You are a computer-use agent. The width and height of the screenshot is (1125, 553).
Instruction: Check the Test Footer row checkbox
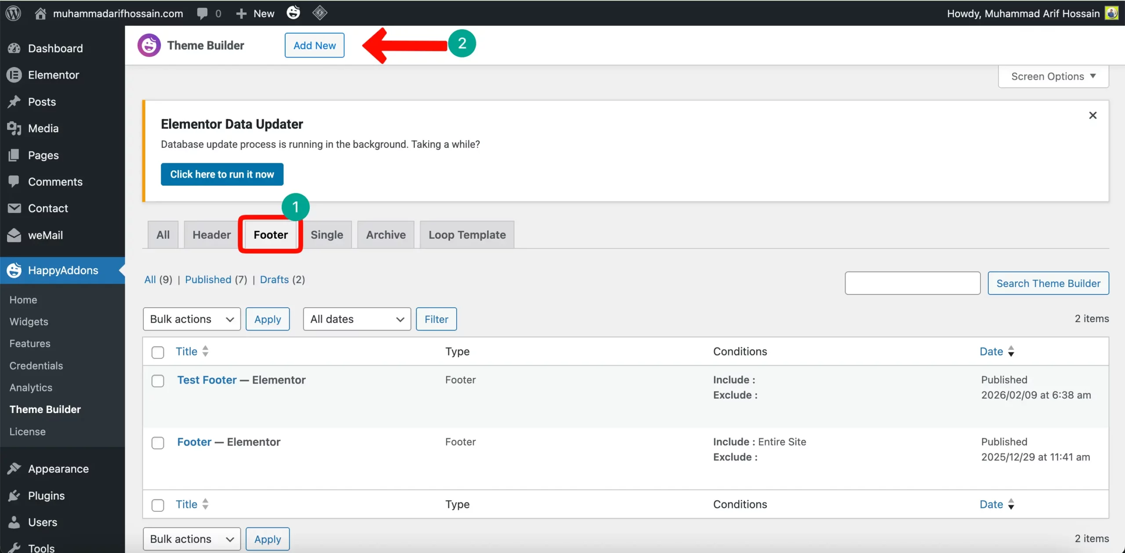[x=158, y=381]
